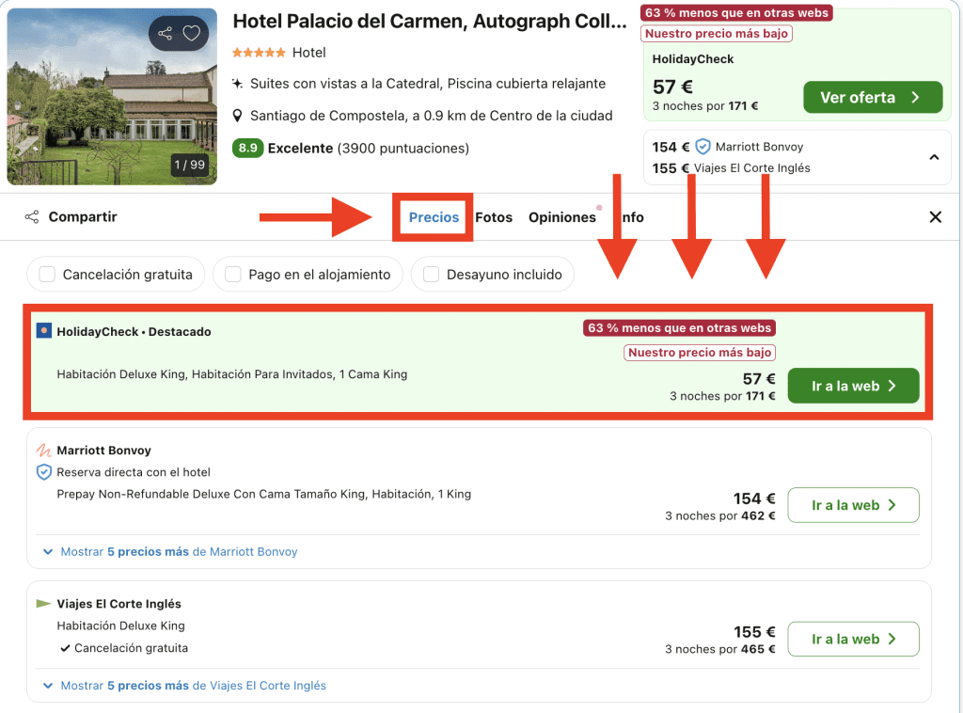This screenshot has height=713, width=963.
Task: Show 5 more Viajes El Corte Inglés prices
Action: (x=192, y=686)
